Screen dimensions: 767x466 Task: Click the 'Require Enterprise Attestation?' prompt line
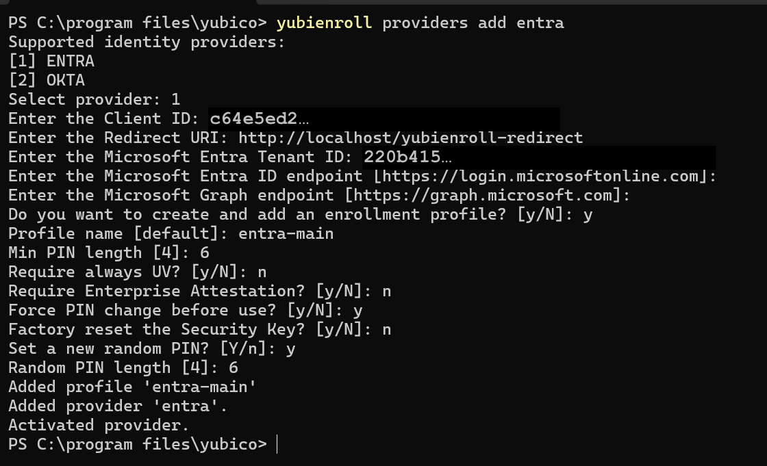pos(199,292)
